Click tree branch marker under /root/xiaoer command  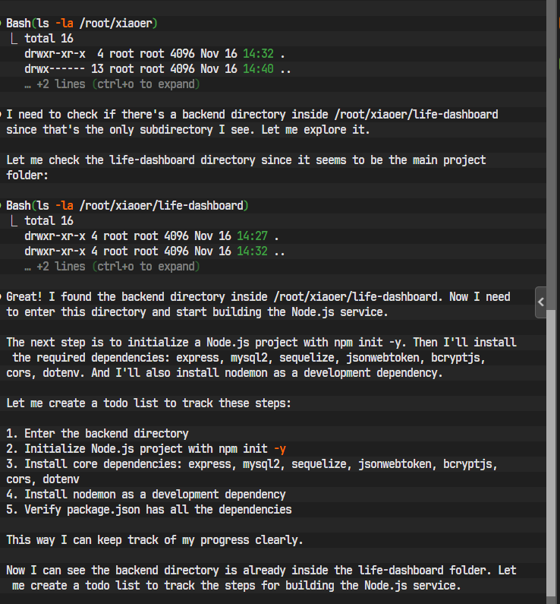tap(14, 39)
